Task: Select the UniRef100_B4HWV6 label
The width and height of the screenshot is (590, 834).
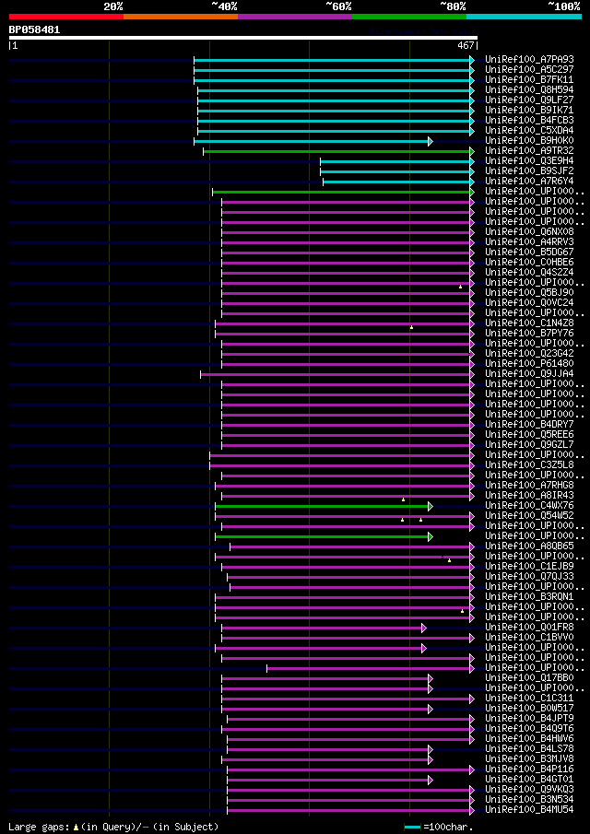Action: coord(529,738)
